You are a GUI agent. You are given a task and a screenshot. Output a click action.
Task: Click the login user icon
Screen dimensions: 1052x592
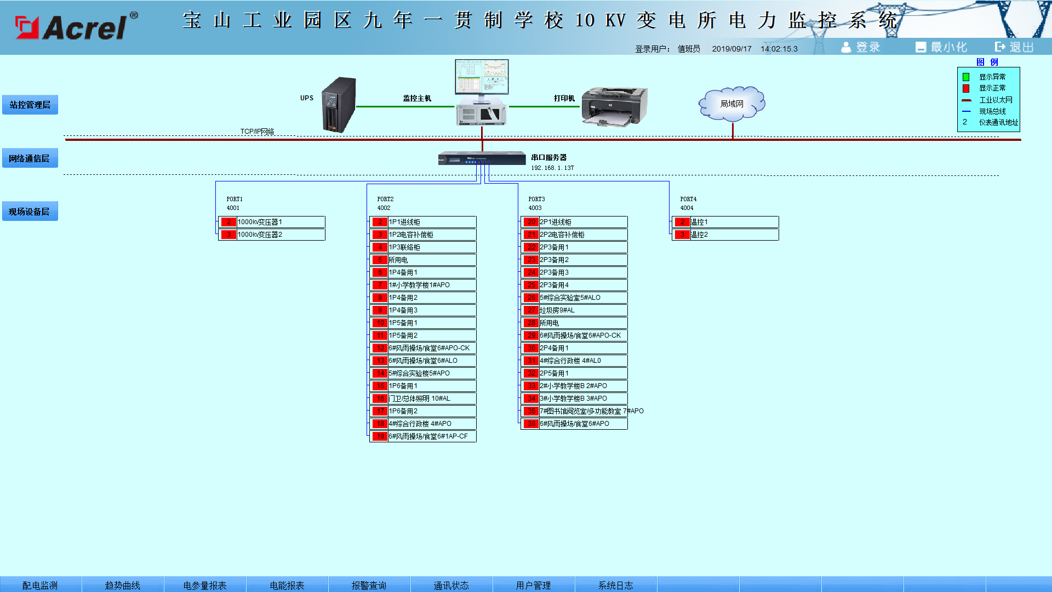point(846,48)
